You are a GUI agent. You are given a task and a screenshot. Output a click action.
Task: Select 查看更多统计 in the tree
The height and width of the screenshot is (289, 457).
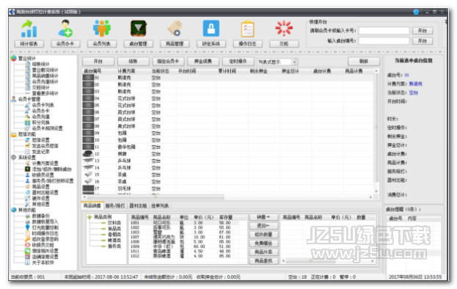[x=45, y=93]
